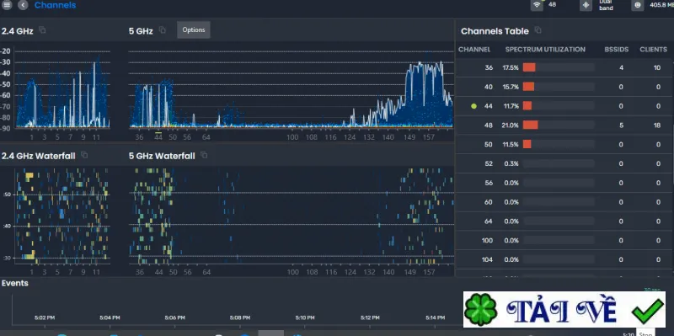The height and width of the screenshot is (336, 674).
Task: Copy the 5 GHz Waterfall chart
Action: click(204, 155)
